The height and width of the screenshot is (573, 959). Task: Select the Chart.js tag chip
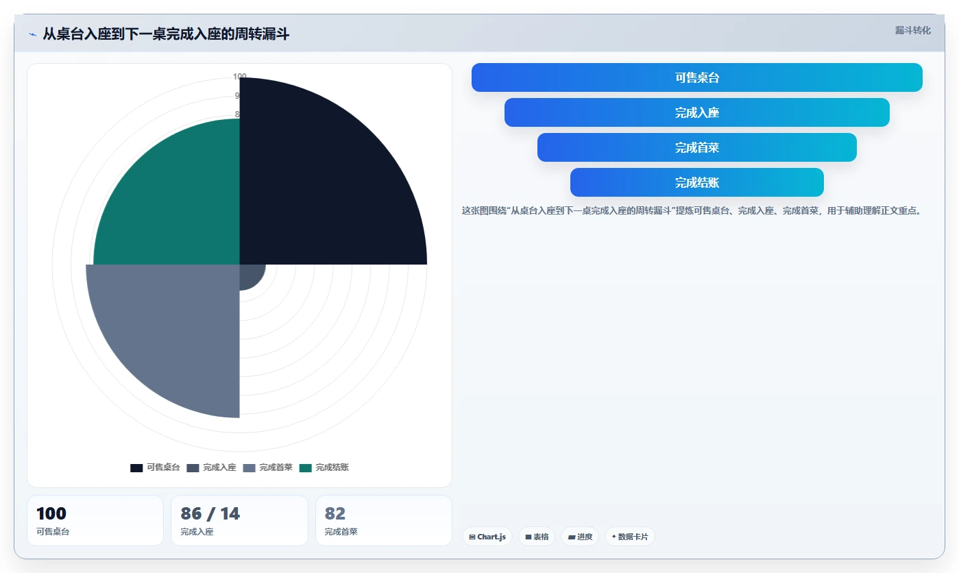(x=487, y=537)
